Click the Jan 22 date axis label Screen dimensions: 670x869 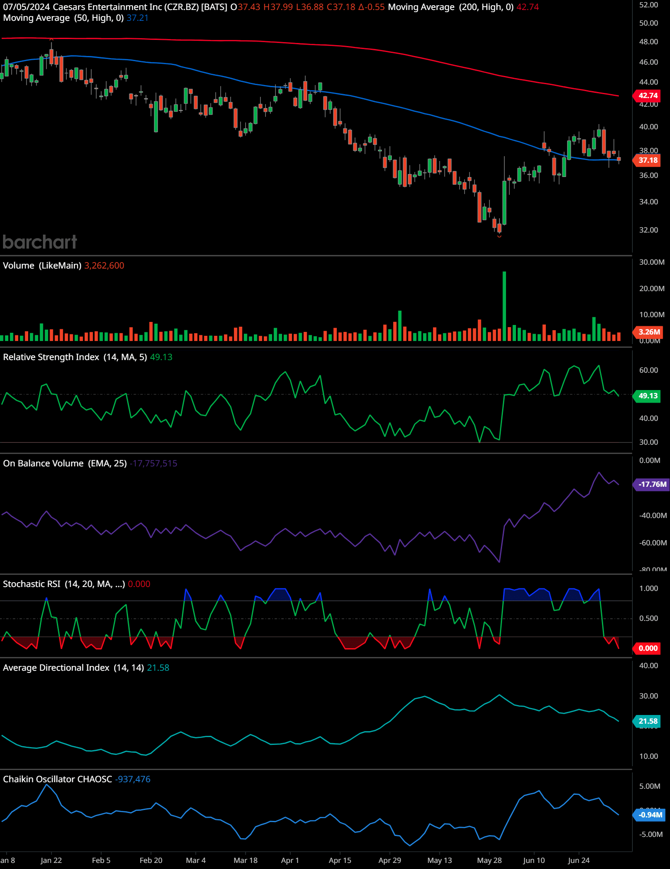coord(51,860)
